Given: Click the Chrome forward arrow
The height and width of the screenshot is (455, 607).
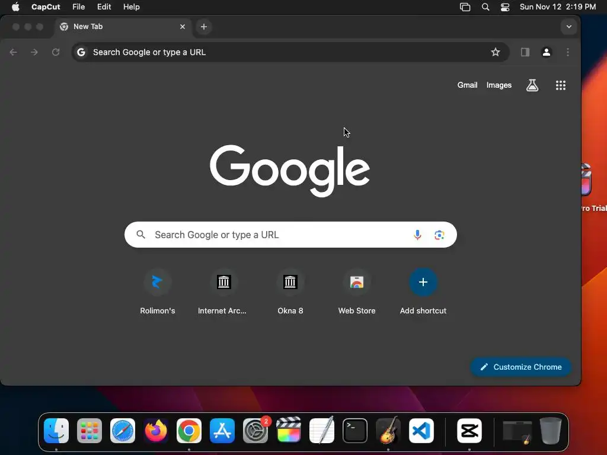Looking at the screenshot, I should pyautogui.click(x=34, y=52).
